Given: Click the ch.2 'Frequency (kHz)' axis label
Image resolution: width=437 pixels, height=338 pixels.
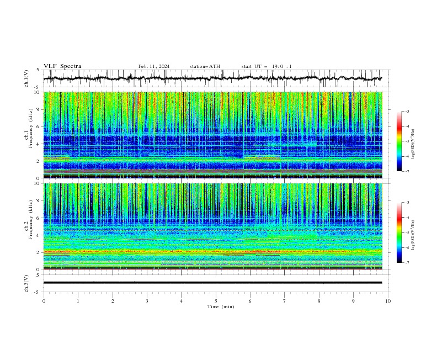Looking at the screenshot, I should click(x=31, y=220).
